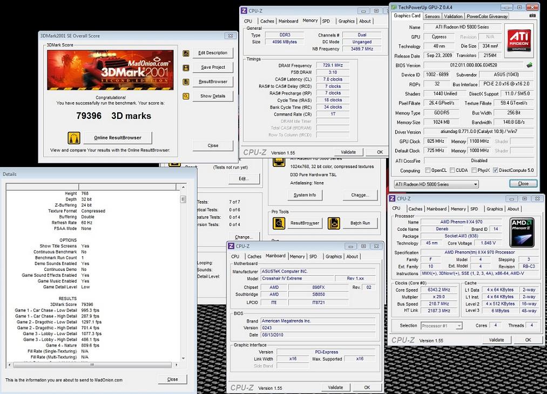Click the Show Details magnifier icon
This screenshot has height=394, width=547.
tap(186, 96)
